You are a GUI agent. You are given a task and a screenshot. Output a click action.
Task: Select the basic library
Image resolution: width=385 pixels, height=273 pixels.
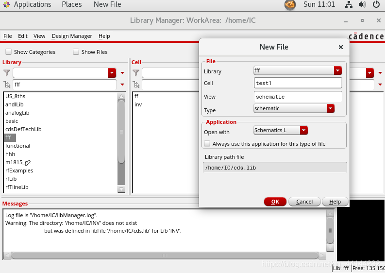12,121
